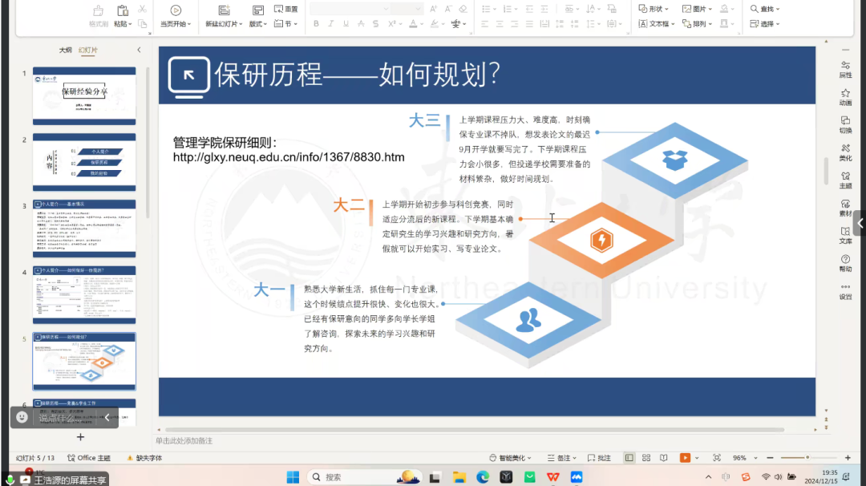Open the Find (查找) menu
This screenshot has height=486, width=866.
point(765,9)
